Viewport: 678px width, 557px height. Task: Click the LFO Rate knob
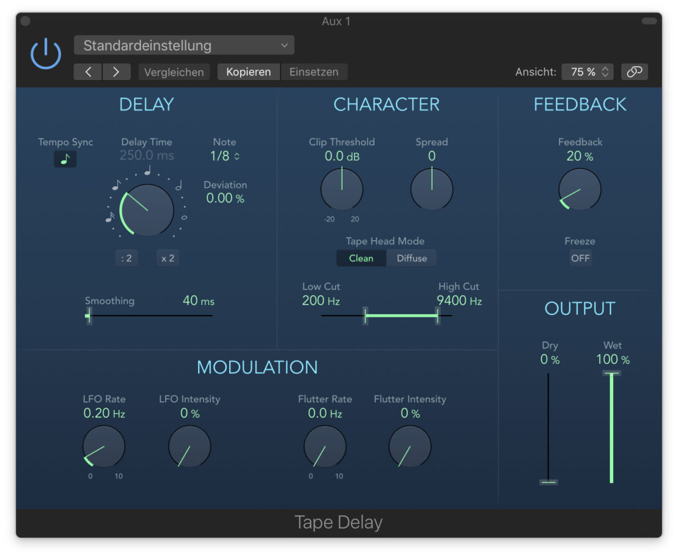pyautogui.click(x=104, y=447)
